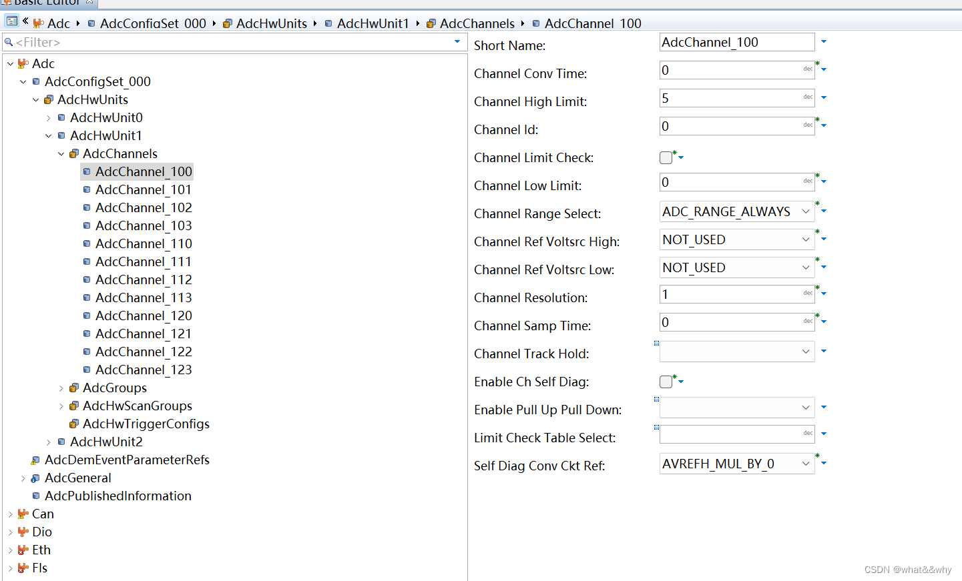Check the Enable Ch Self Diag checkbox

tap(665, 382)
